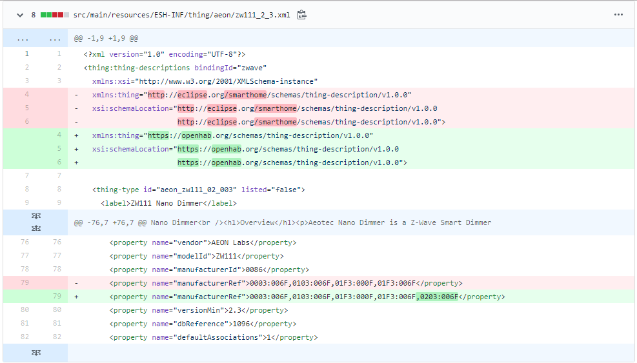Click the defaultAssociations '1' property line
The image size is (637, 363).
pyautogui.click(x=213, y=337)
